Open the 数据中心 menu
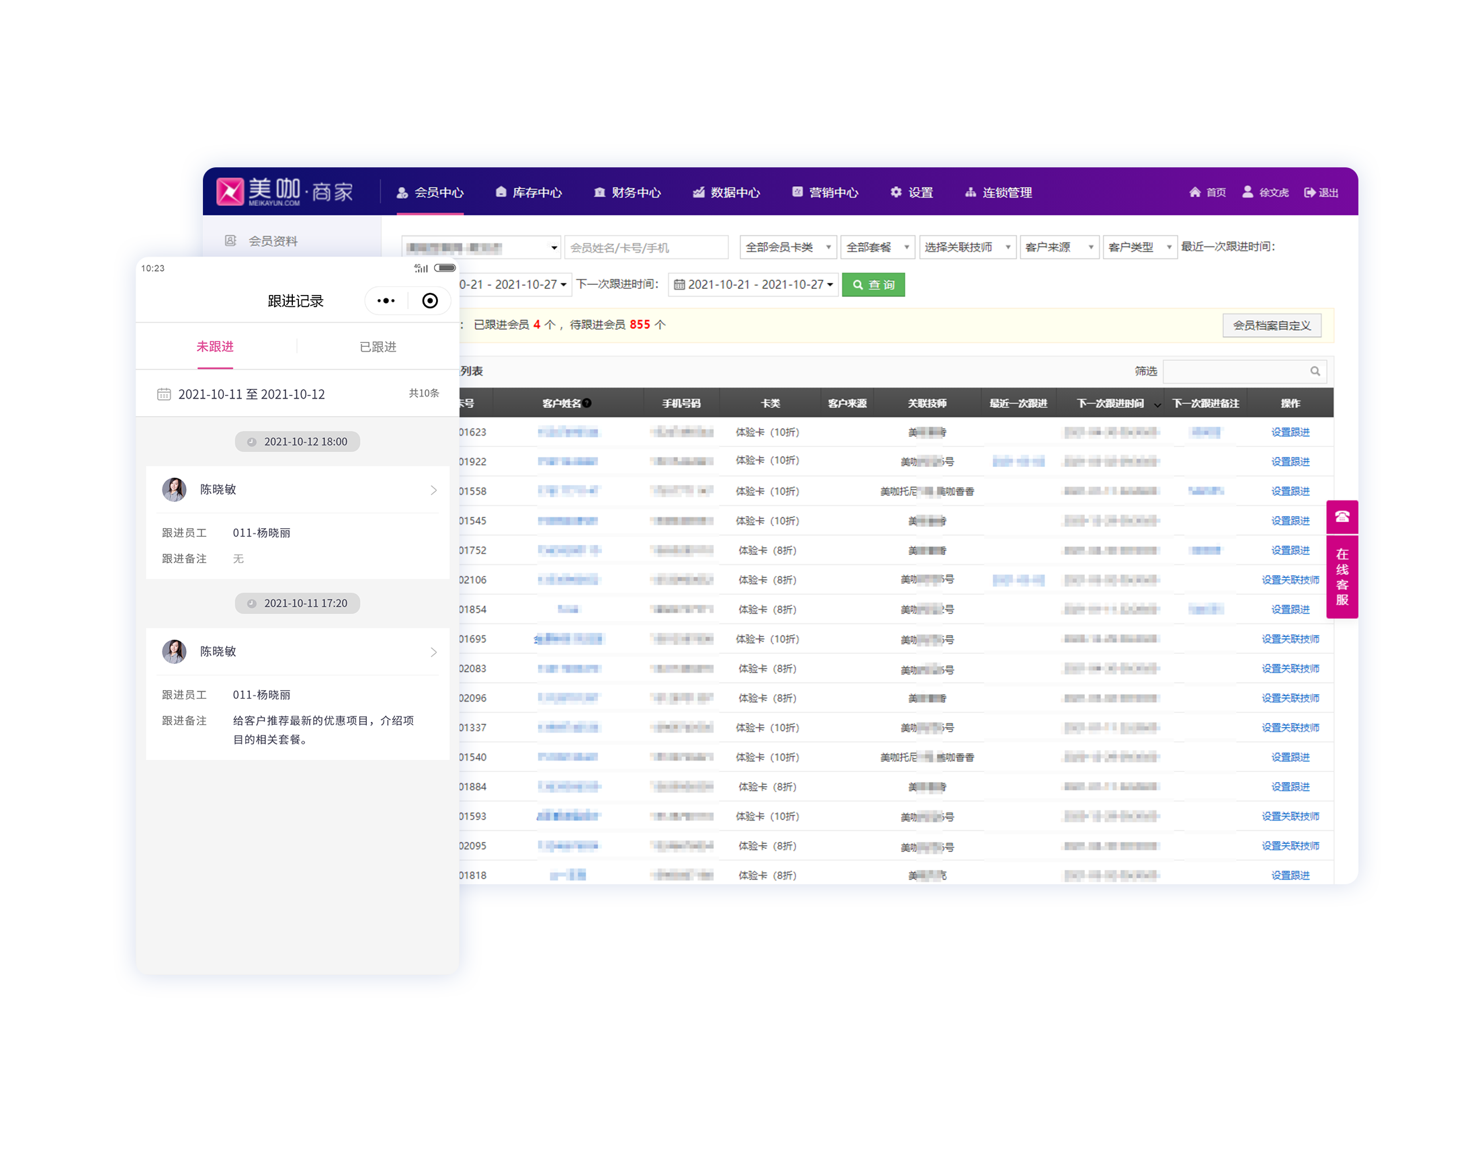The width and height of the screenshot is (1478, 1151). pos(726,193)
